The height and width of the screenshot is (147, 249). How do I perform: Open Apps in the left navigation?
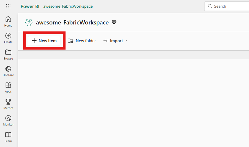pos(8,87)
